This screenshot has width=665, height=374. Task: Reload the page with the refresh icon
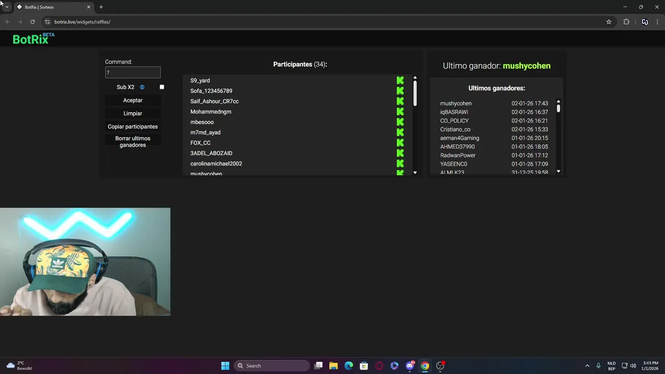click(x=32, y=22)
